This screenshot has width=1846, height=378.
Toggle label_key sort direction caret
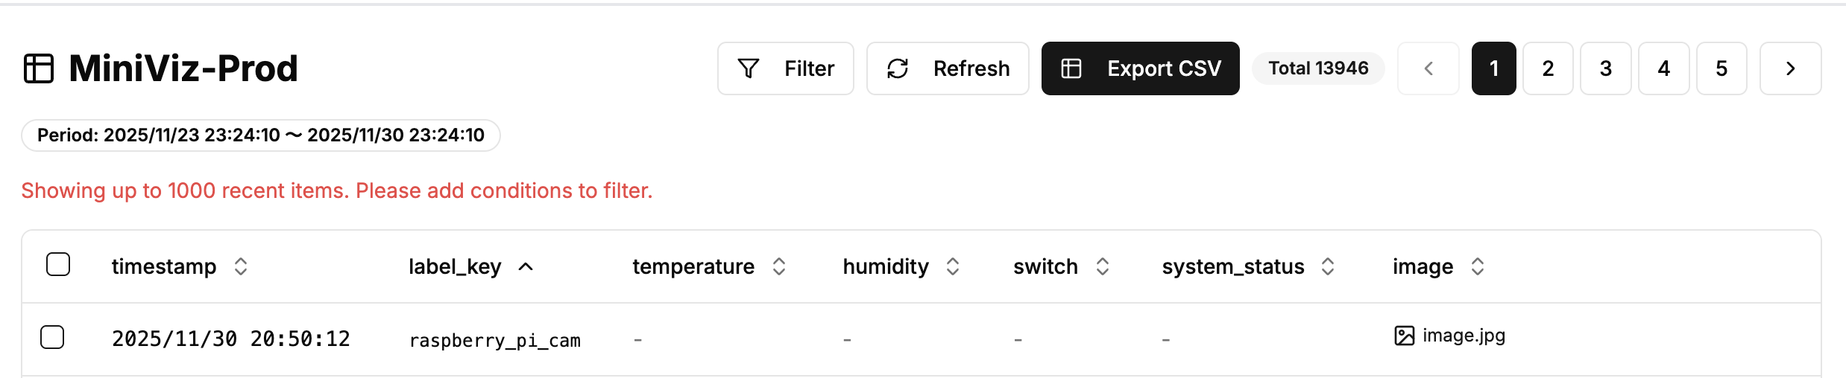(x=526, y=266)
